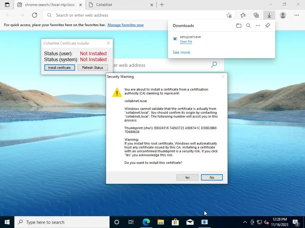Screen dimensions: 305x228
Task: Open Microsoft Edge from taskbar
Action: point(146,222)
